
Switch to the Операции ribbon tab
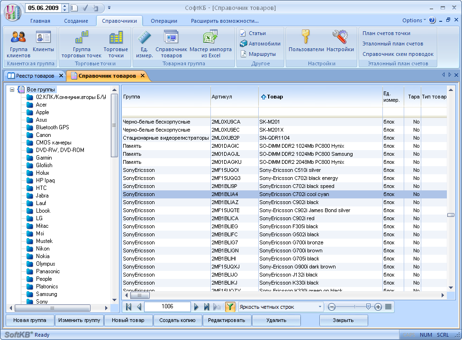[x=164, y=21]
